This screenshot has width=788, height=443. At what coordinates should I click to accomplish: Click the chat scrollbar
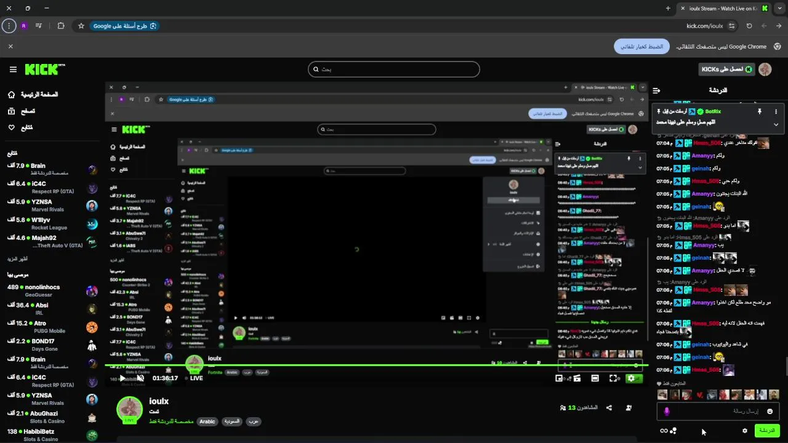[786, 366]
